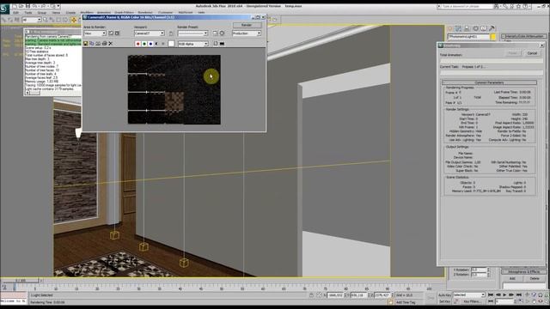Toggle UI overlay icon in frame window
Viewport: 550px width, 309px height.
pos(216,44)
